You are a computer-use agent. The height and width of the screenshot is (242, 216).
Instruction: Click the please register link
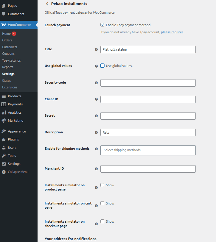[x=172, y=32]
